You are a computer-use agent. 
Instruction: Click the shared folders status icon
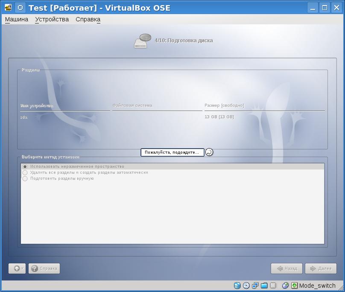point(264,286)
